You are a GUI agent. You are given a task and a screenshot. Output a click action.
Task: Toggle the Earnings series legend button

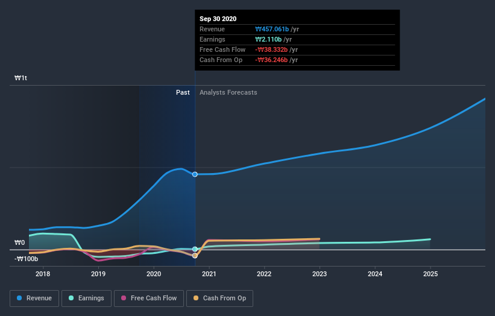[86, 299]
